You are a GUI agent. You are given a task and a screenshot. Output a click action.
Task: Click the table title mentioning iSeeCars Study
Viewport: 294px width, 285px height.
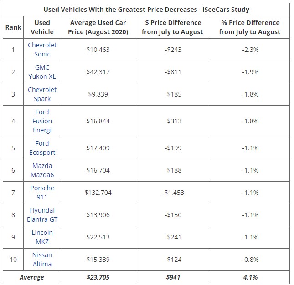(x=146, y=9)
